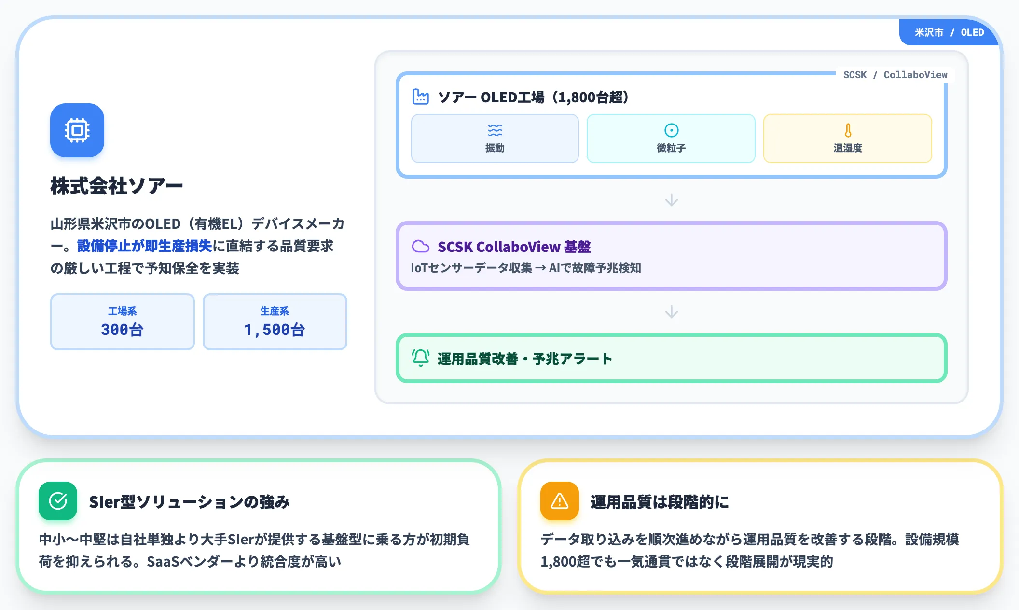The width and height of the screenshot is (1019, 610).
Task: Select the 振動 sensor card
Action: 495,139
